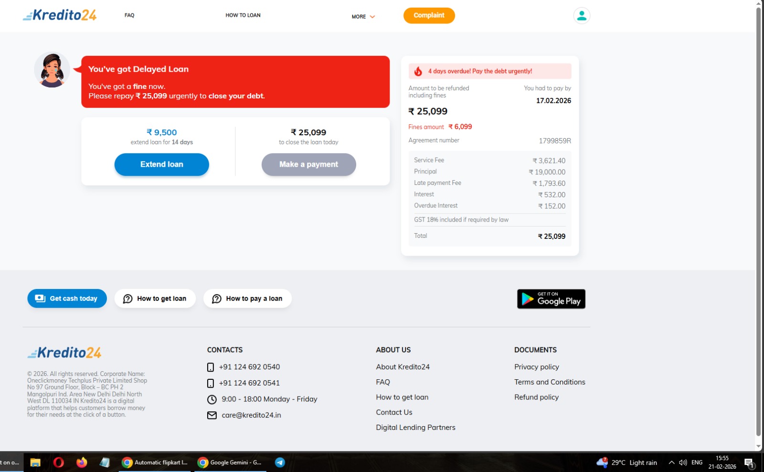This screenshot has height=472, width=764.
Task: Open the user profile account icon
Action: [582, 16]
